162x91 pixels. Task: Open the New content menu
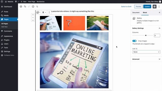(24, 2)
